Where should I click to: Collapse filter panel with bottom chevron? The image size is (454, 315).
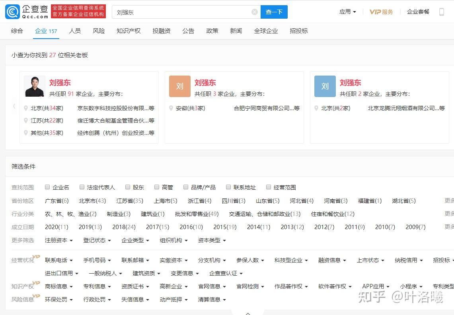tap(248, 313)
